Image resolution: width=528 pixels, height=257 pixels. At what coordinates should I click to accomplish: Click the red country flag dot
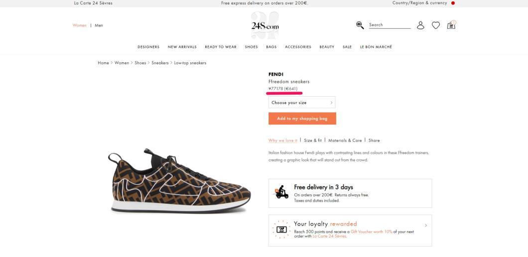pyautogui.click(x=453, y=3)
